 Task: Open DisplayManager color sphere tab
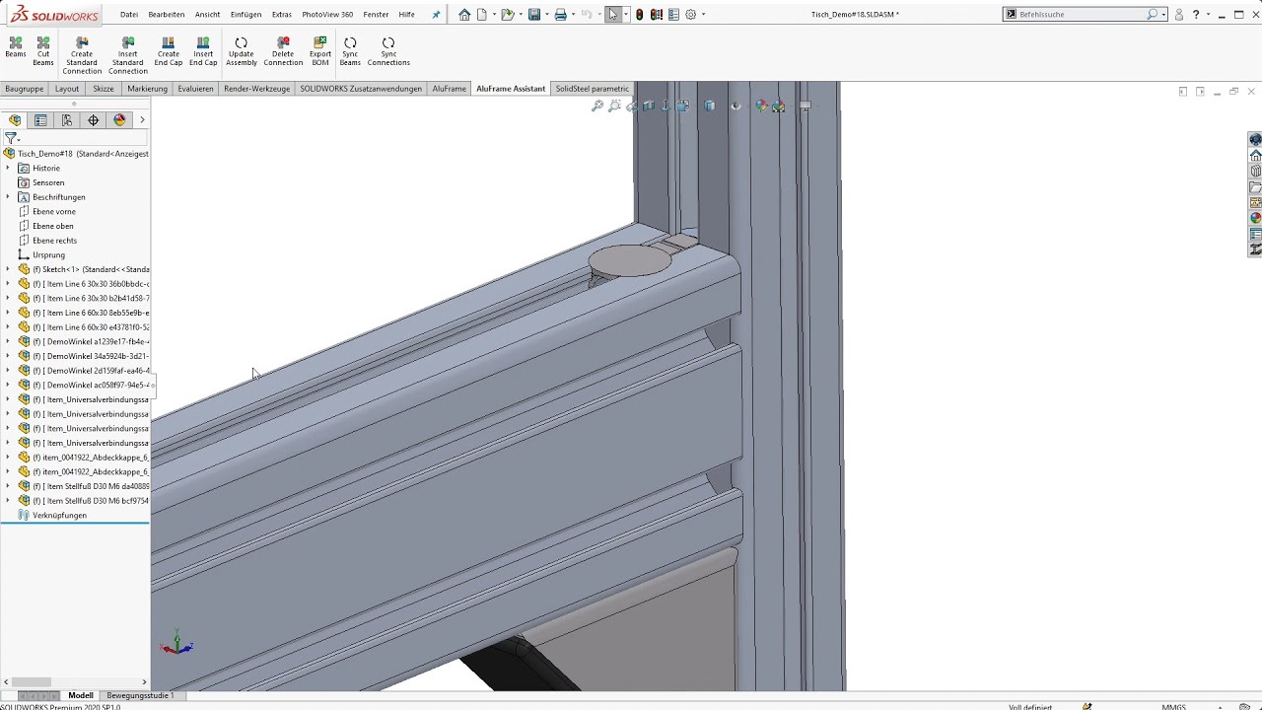(120, 120)
